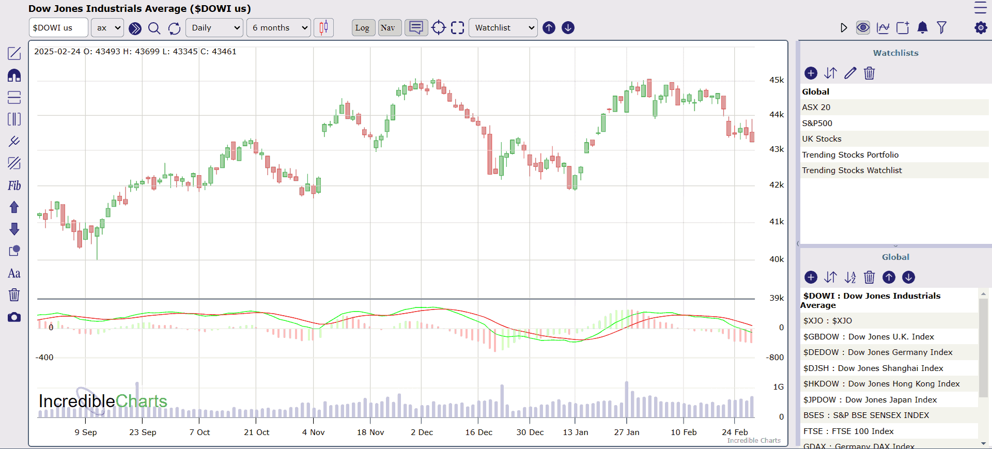Select $HKDOW Dow Jones Hong Kong Index
The width and height of the screenshot is (992, 449).
[x=889, y=383]
